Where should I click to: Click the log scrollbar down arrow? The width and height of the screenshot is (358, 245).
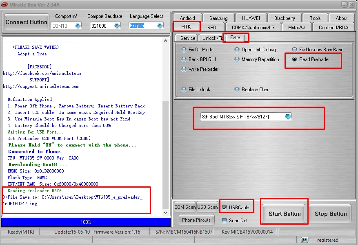[166, 213]
